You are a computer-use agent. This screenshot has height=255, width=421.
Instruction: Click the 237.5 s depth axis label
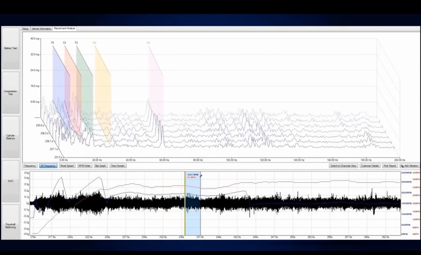(x=58, y=157)
